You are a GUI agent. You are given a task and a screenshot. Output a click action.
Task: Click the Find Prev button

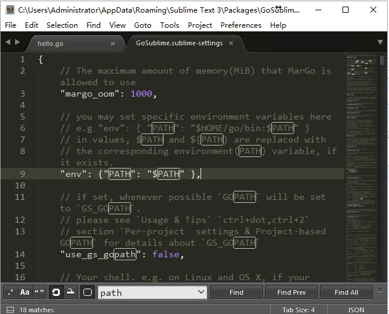coord(292,292)
